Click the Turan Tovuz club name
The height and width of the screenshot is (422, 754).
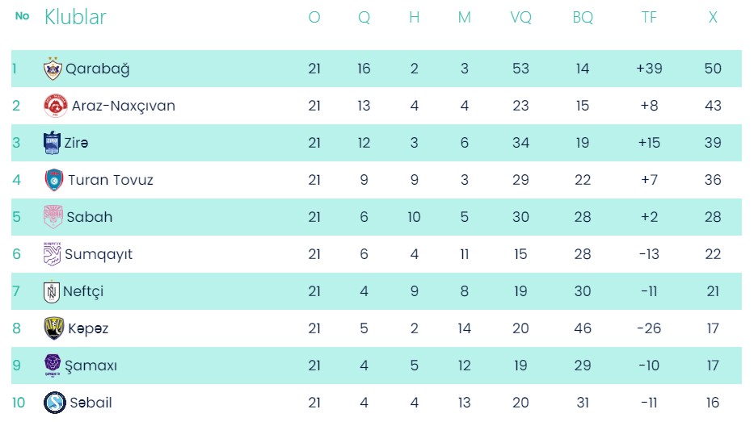pos(111,180)
